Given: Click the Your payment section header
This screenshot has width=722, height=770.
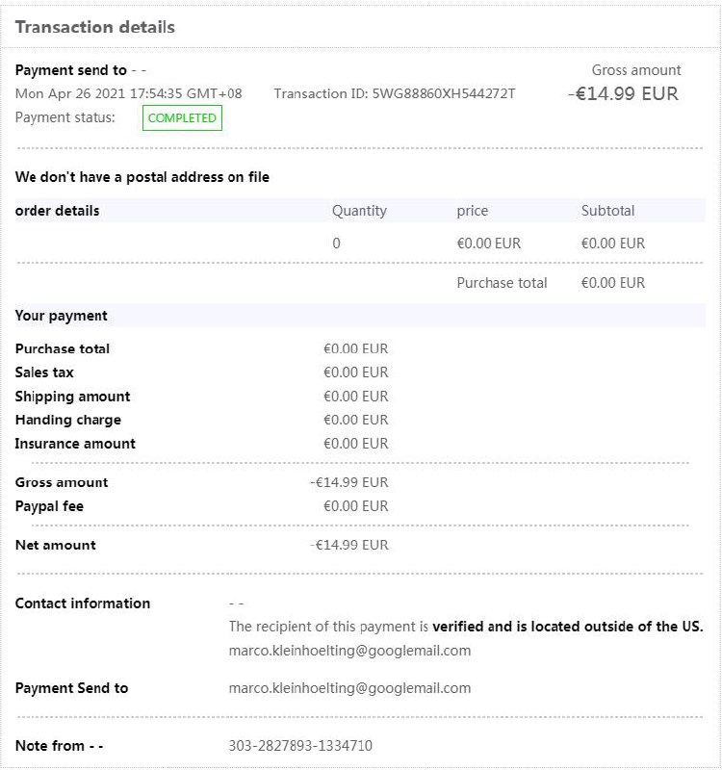Looking at the screenshot, I should pyautogui.click(x=62, y=316).
